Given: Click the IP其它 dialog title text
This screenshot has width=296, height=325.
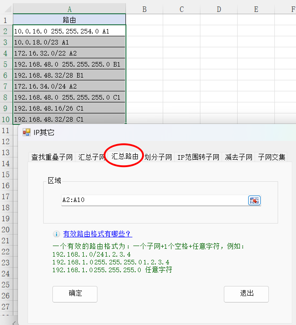Looking at the screenshot, I should (x=44, y=132).
